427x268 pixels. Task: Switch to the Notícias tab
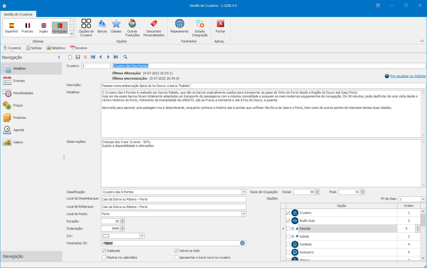tap(34, 48)
